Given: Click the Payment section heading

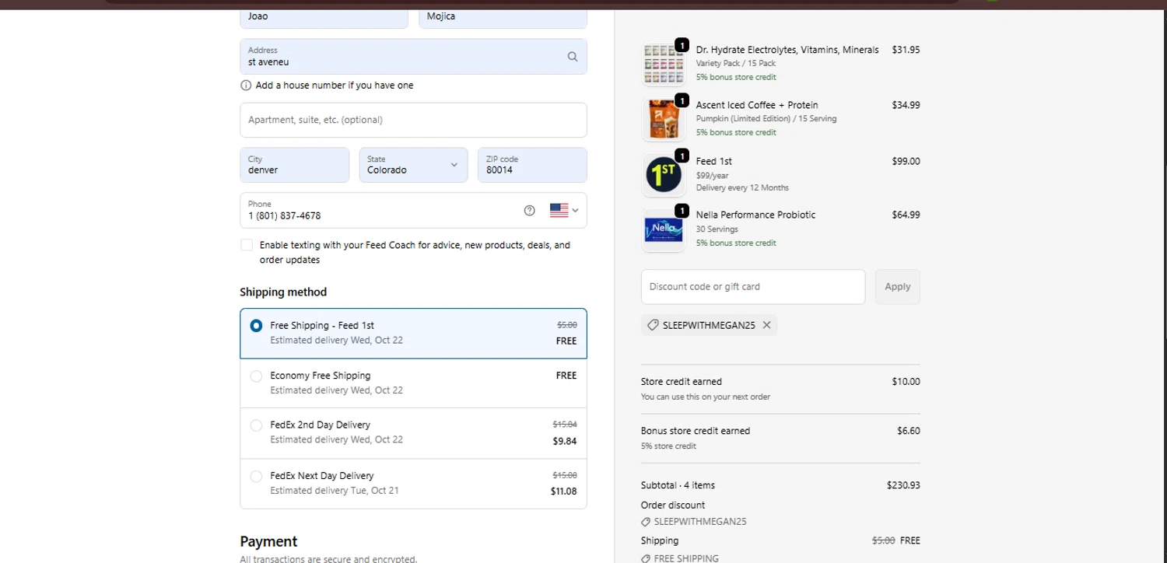Looking at the screenshot, I should click(x=268, y=541).
